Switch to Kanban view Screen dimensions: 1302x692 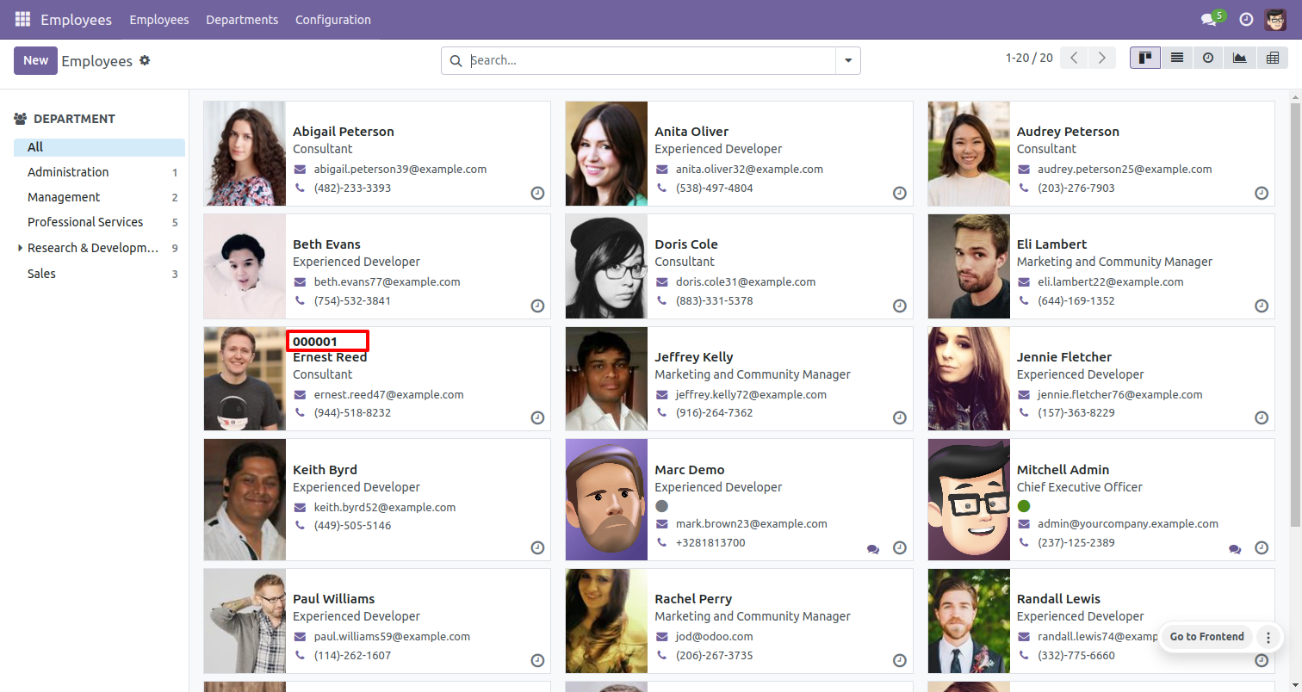[x=1145, y=58]
